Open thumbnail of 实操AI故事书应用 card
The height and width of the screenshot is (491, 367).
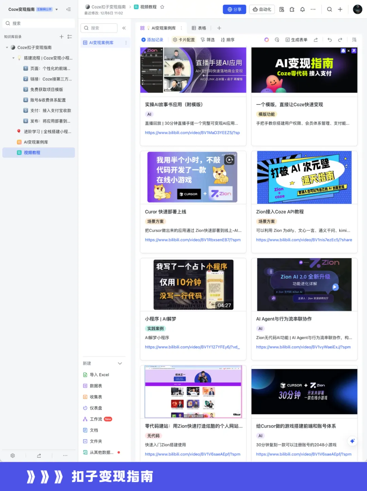pos(193,70)
